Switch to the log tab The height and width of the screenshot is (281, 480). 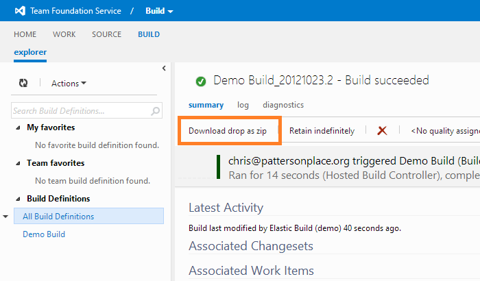pyautogui.click(x=243, y=105)
